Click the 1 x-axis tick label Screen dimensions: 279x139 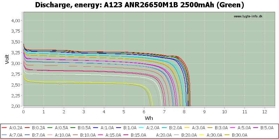click(44, 112)
